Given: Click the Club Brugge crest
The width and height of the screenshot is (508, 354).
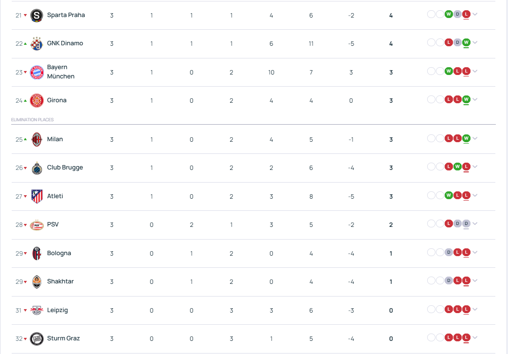Looking at the screenshot, I should pos(37,168).
